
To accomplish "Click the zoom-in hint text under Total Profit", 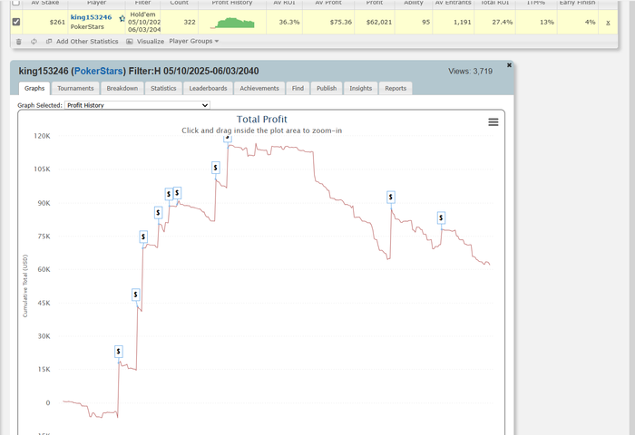I will tap(261, 130).
